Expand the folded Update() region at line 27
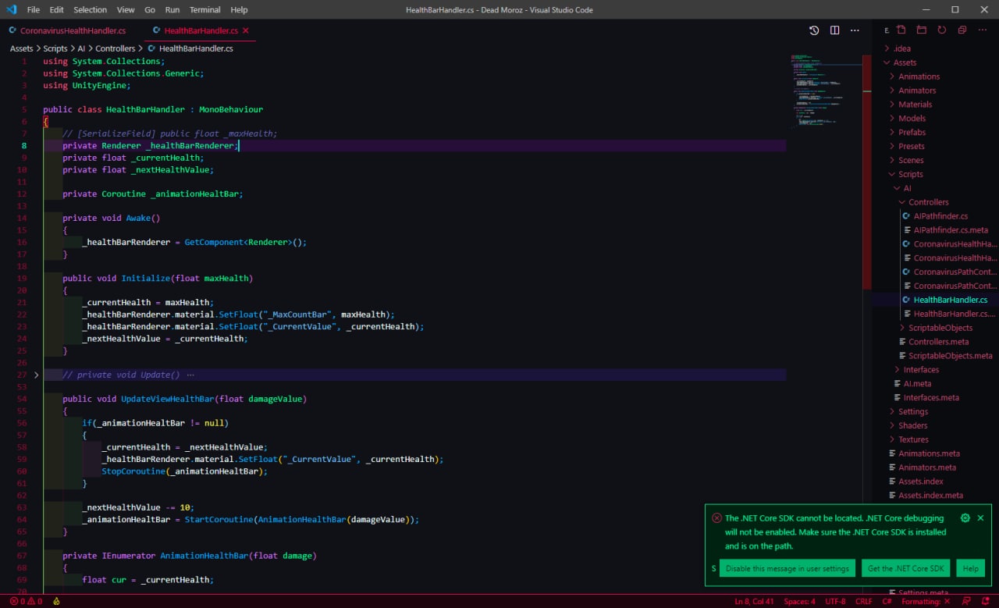Image resolution: width=999 pixels, height=608 pixels. tap(36, 375)
